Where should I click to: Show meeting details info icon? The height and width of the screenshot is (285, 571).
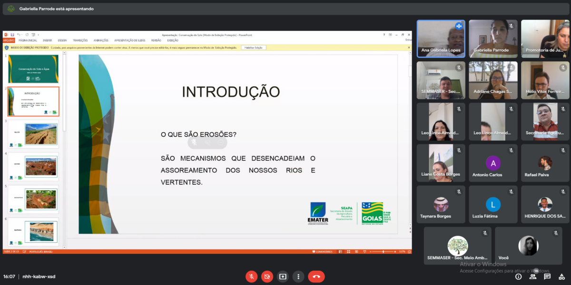click(x=519, y=276)
